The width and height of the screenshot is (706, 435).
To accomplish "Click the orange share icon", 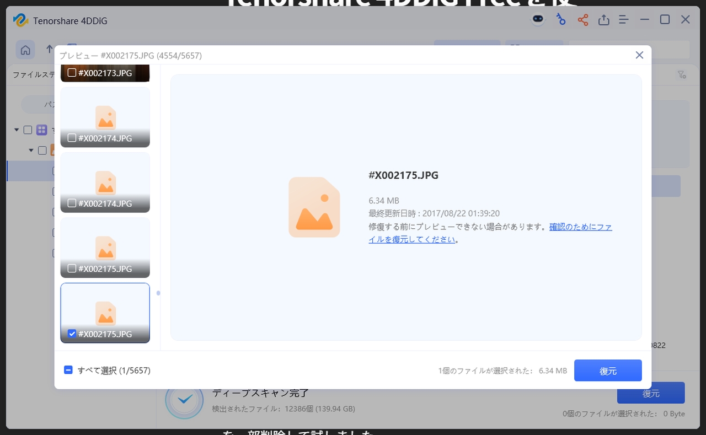I will point(583,20).
